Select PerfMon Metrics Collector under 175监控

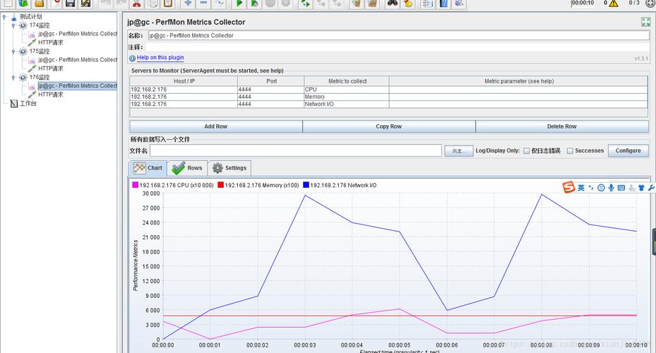(78, 60)
